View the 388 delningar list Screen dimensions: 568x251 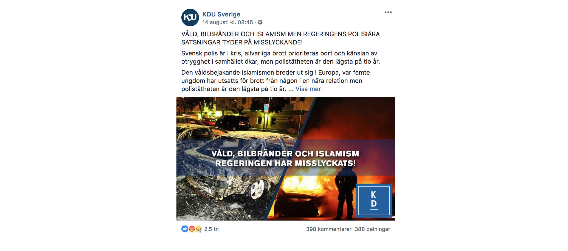[372, 229]
